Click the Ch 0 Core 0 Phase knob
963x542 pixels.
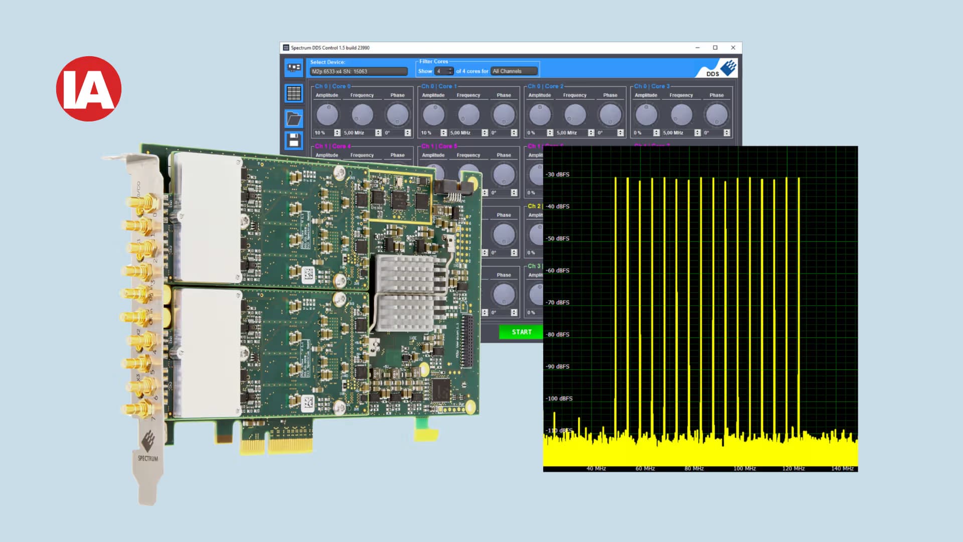click(x=398, y=115)
